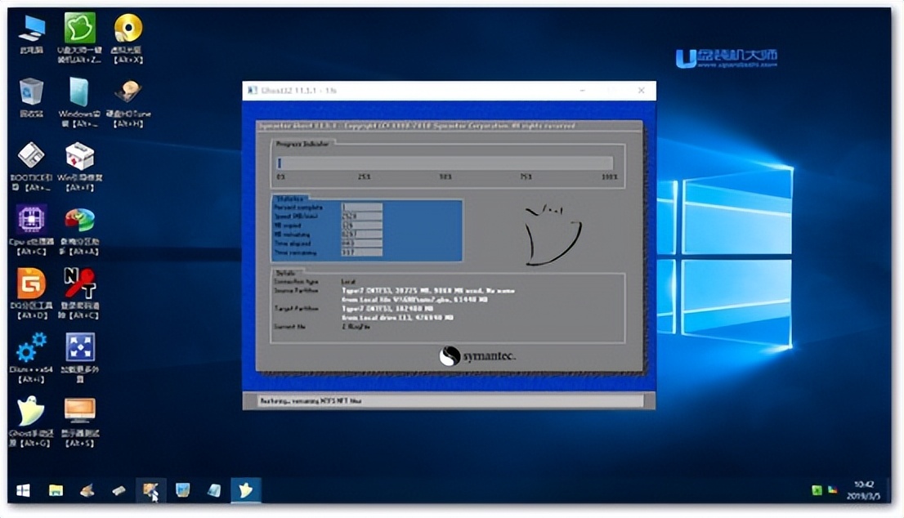Screen dimensions: 904x518
Task: Click the Source Partition details line
Action: point(427,291)
